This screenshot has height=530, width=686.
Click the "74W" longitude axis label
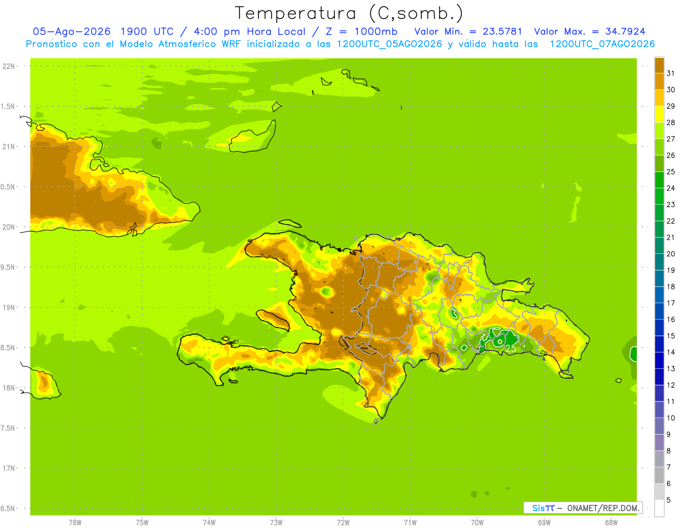coord(209,522)
